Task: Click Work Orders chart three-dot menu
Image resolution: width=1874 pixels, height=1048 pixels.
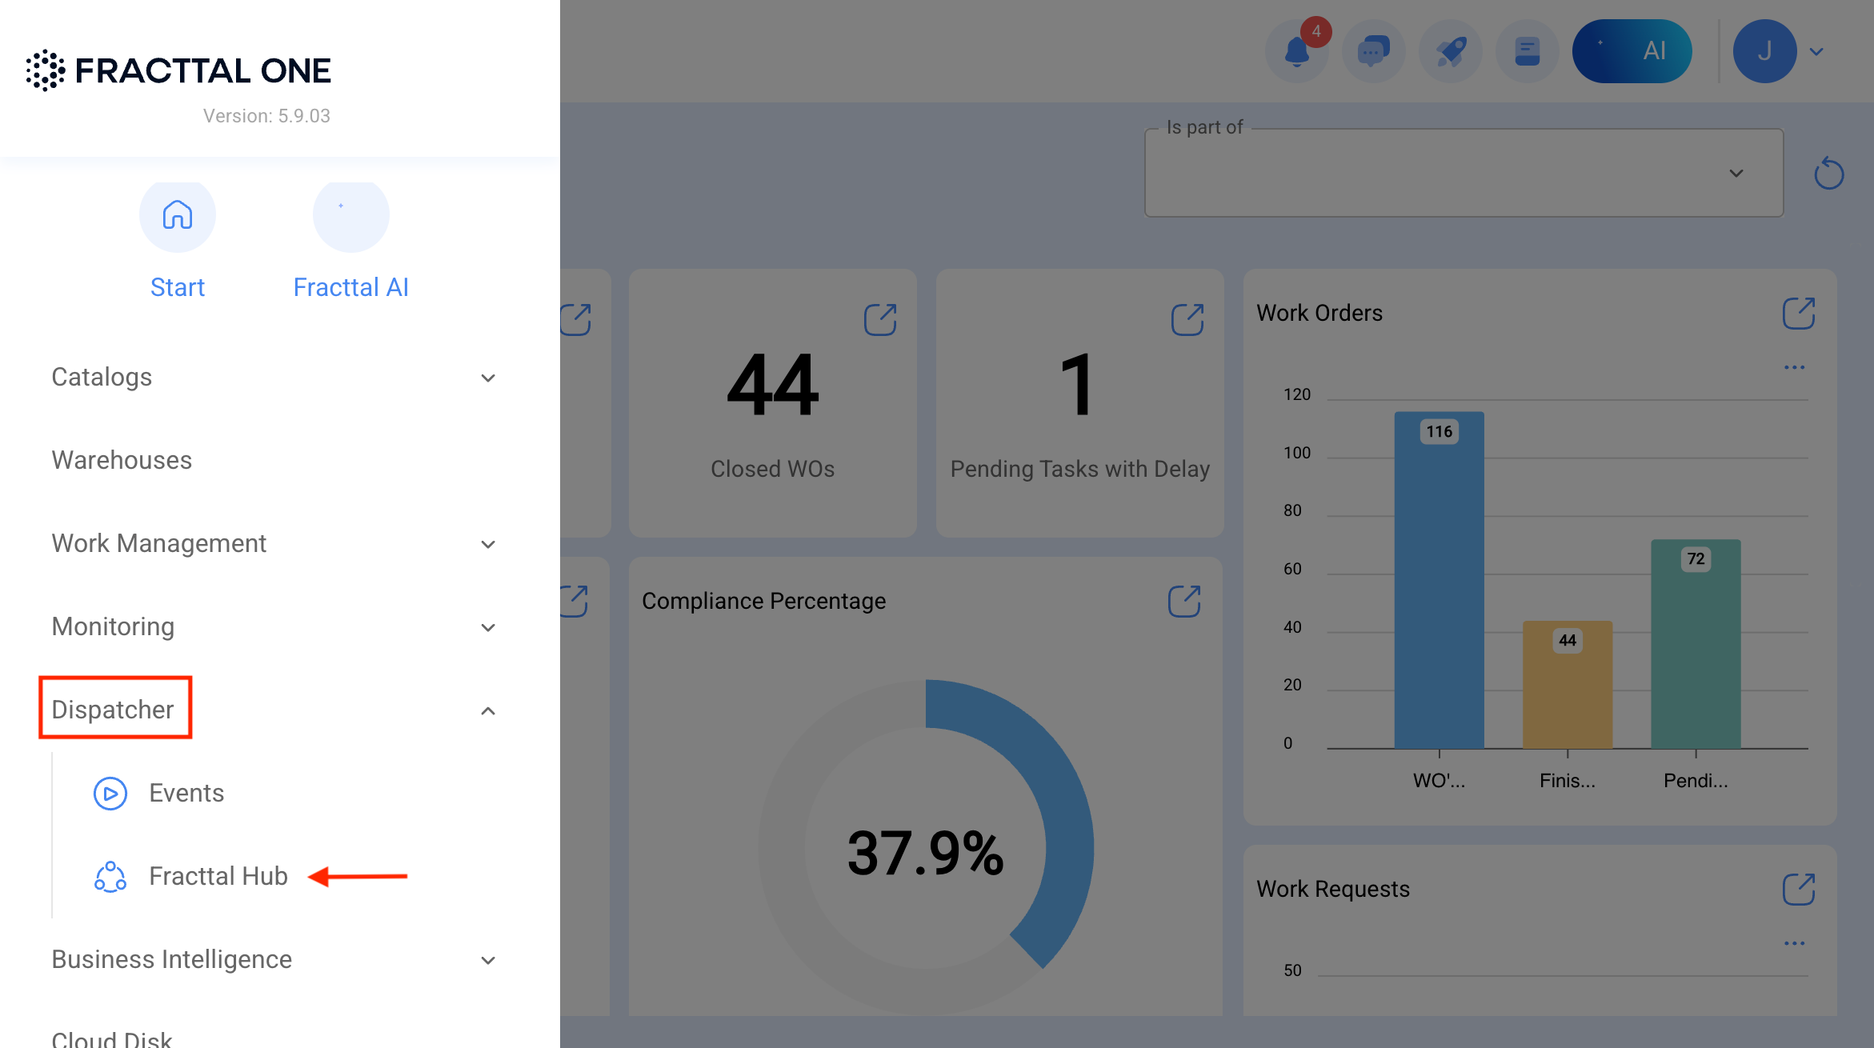Action: click(1794, 367)
